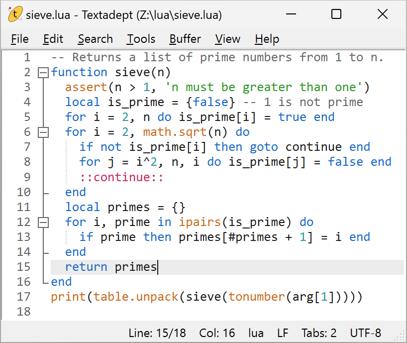
Task: Maximize the Textadept window
Action: coord(336,14)
